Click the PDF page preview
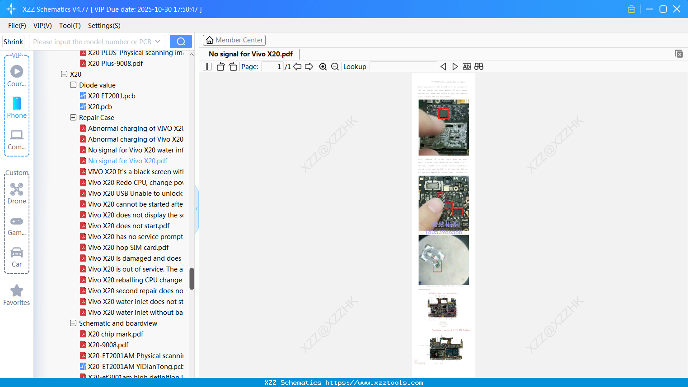This screenshot has height=387, width=688. pos(443,226)
